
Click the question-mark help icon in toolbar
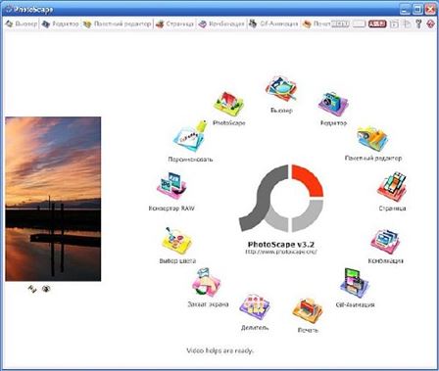pyautogui.click(x=418, y=23)
